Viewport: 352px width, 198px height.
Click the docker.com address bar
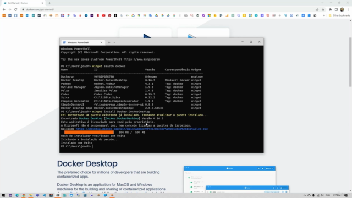[167, 10]
